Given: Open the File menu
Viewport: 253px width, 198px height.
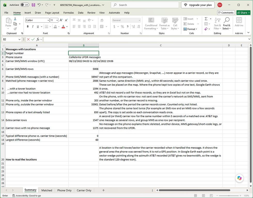Looking at the screenshot, I should click(x=6, y=13).
